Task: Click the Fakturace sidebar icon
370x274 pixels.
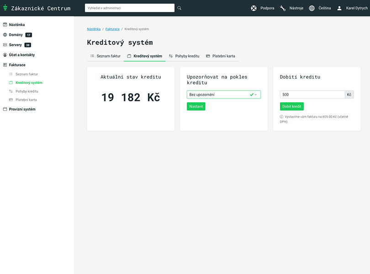Action: click(x=5, y=65)
